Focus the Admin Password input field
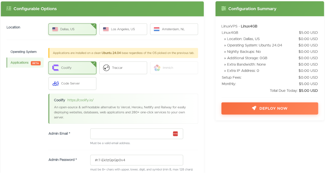The width and height of the screenshot is (325, 173). (136, 160)
